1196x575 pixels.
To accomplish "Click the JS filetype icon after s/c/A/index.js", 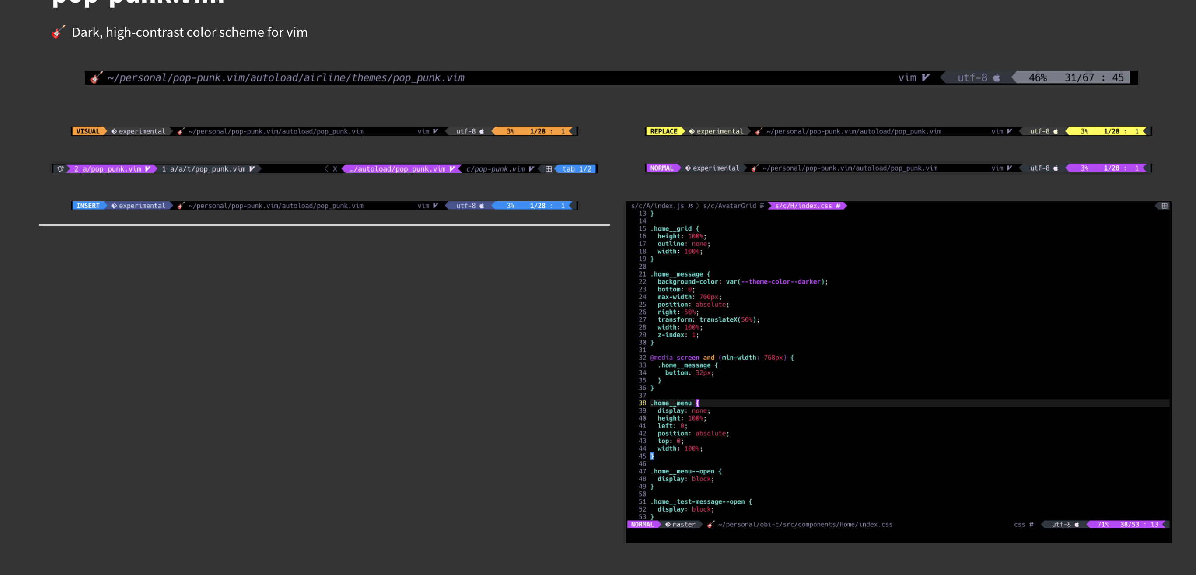I will click(x=690, y=206).
